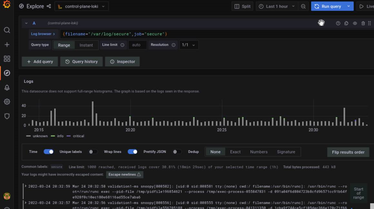Open the user avatar in sidebar
The image size is (374, 209).
point(7,196)
